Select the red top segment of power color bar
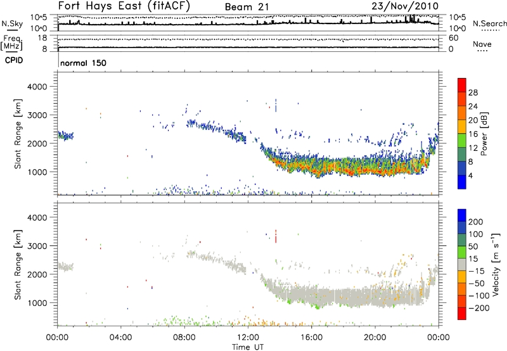Image resolution: width=507 pixels, height=351 pixels. click(x=462, y=85)
